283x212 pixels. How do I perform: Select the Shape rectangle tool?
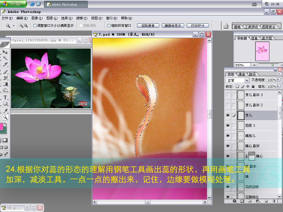click(5, 104)
